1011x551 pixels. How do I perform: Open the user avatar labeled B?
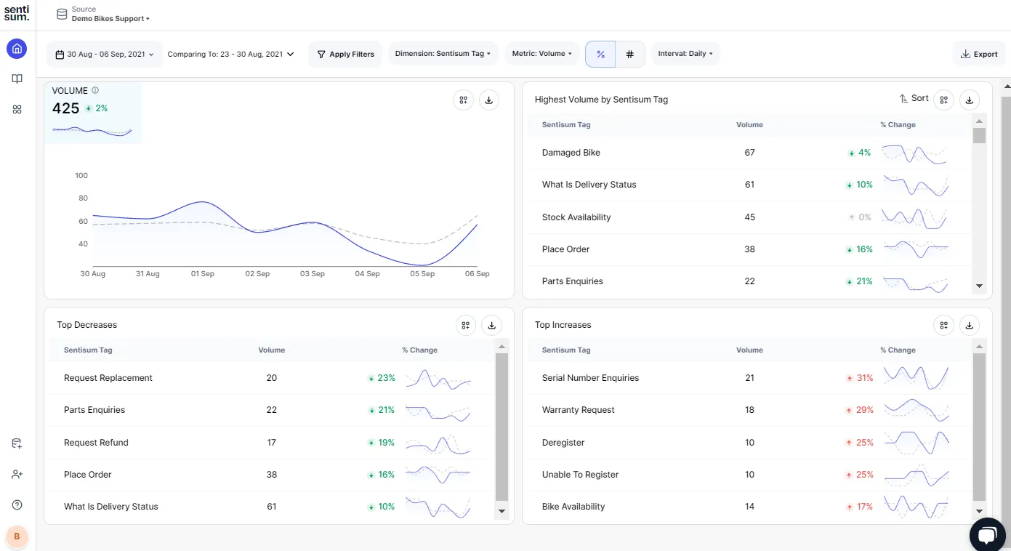click(x=17, y=536)
